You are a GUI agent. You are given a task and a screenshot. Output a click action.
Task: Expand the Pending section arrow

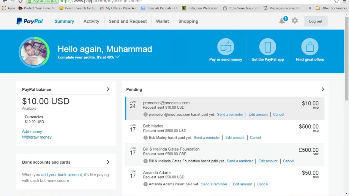pos(323,89)
